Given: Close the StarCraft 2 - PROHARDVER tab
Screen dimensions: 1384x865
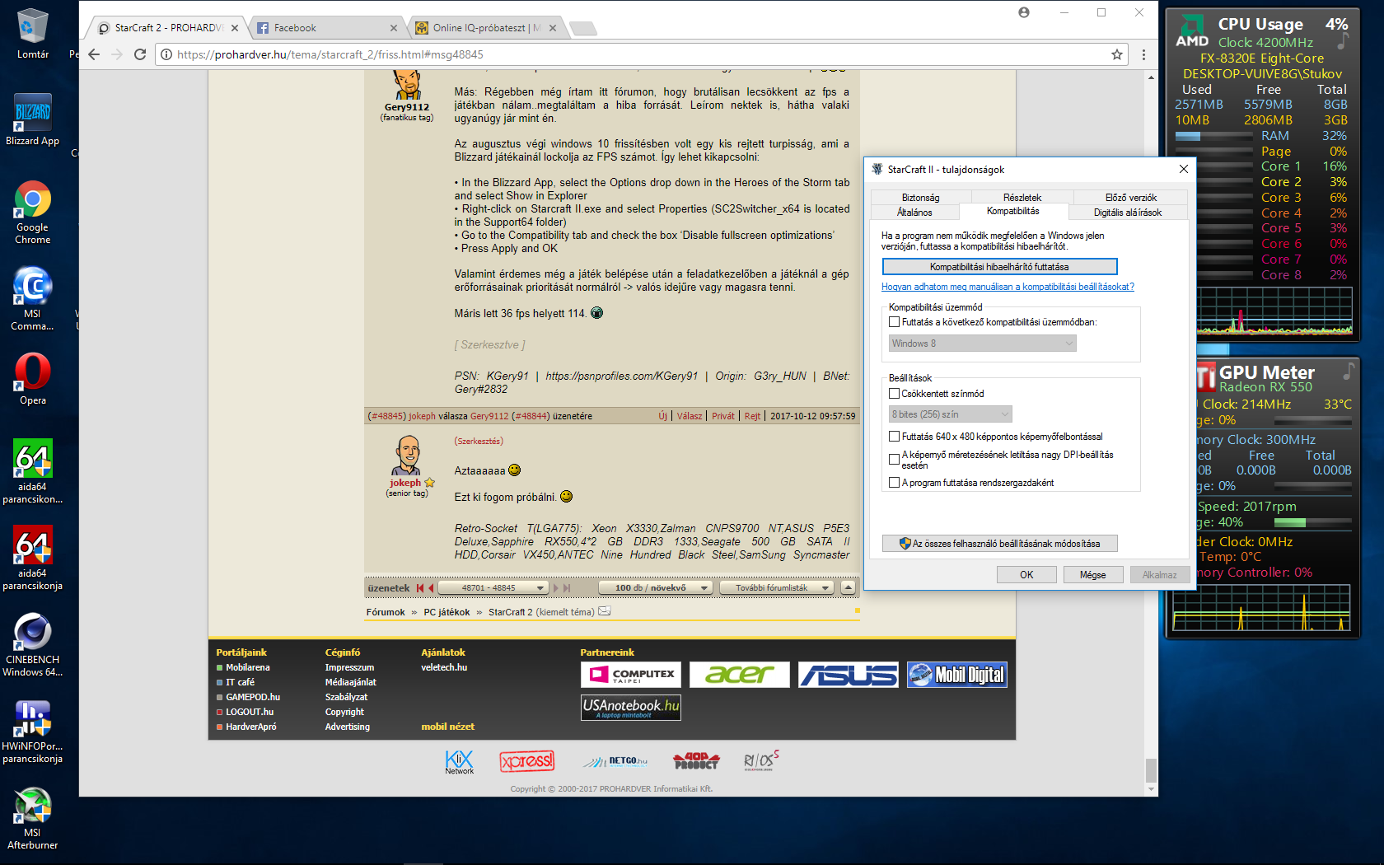Looking at the screenshot, I should click(235, 28).
